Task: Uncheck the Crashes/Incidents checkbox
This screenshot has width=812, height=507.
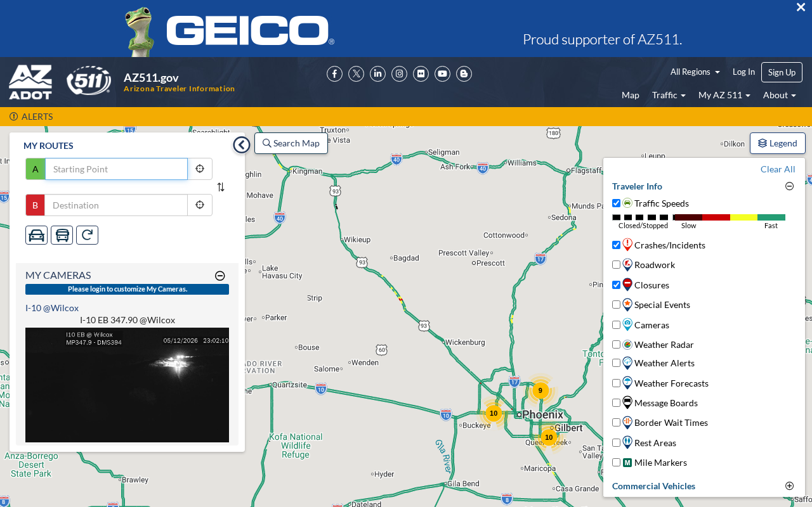Action: [616, 245]
